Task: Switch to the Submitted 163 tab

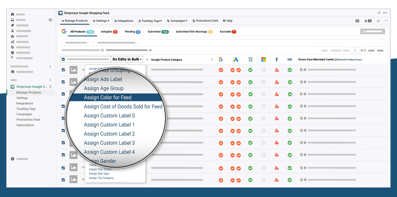Action: (158, 32)
